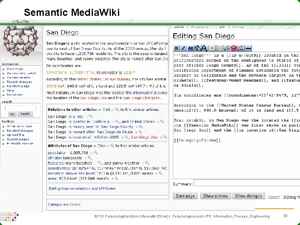The height and width of the screenshot is (225, 300).
Task: Insert horizontal line toolbar icon
Action: pyautogui.click(x=248, y=48)
